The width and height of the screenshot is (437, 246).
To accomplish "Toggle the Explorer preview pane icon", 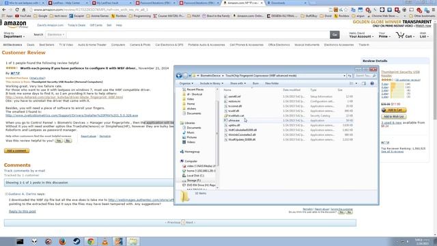I will click(x=364, y=83).
